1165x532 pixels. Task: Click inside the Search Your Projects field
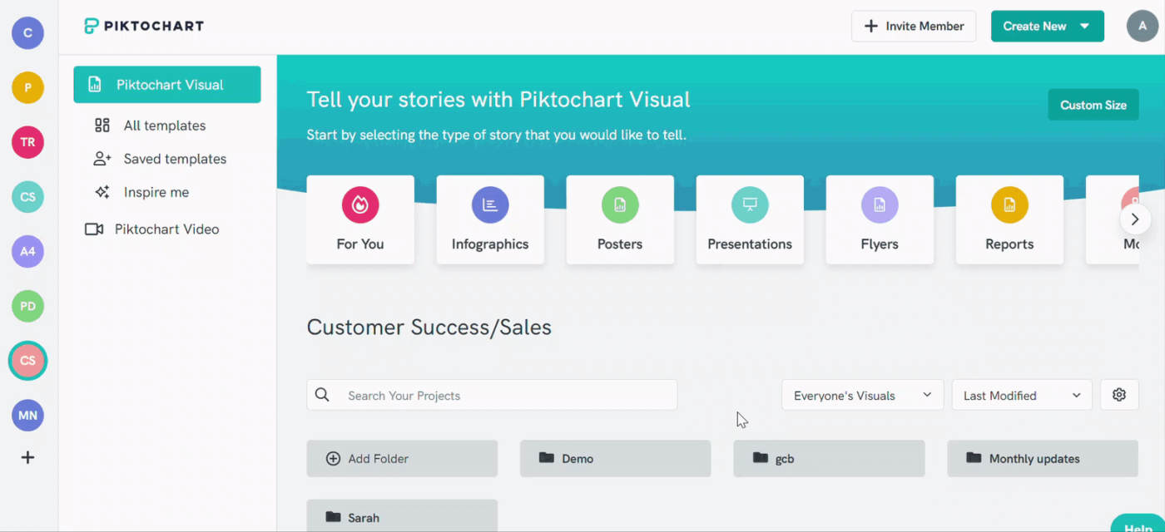(491, 396)
